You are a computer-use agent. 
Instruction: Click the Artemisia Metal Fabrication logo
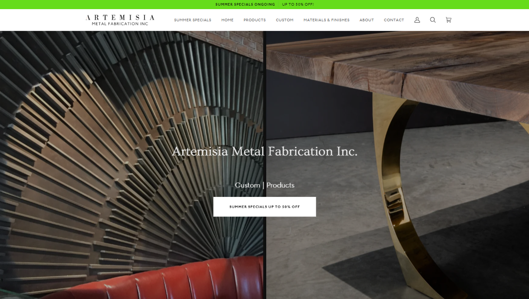click(x=120, y=20)
